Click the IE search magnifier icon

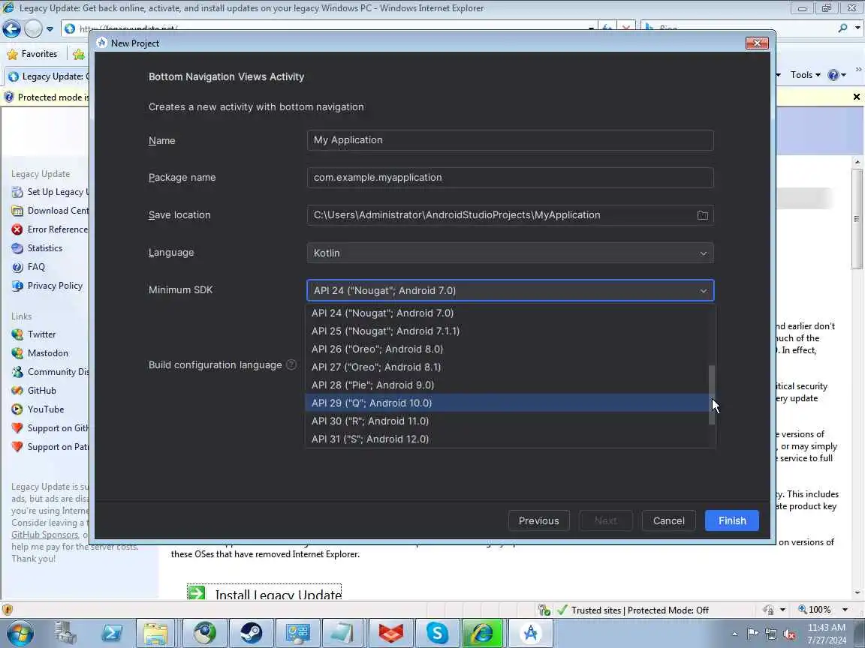pyautogui.click(x=842, y=28)
